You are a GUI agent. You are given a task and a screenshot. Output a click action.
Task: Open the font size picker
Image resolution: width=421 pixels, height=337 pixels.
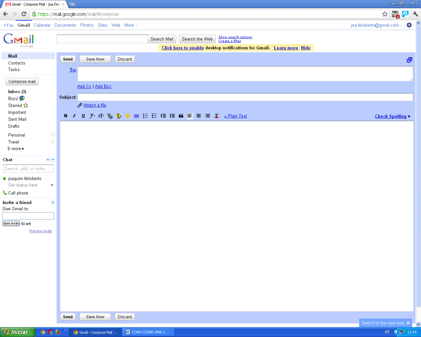[101, 116]
